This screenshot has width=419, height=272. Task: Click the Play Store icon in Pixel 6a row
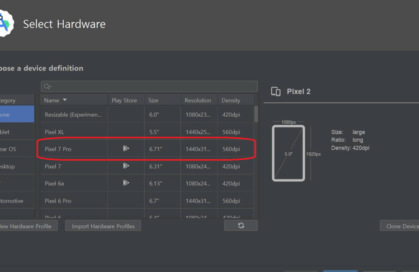(x=126, y=183)
